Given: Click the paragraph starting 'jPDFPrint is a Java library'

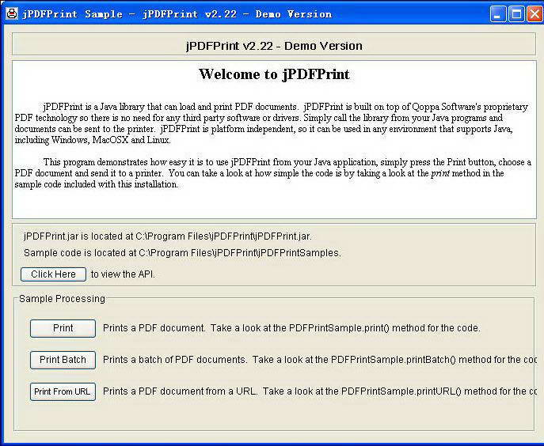Looking at the screenshot, I should tap(272, 123).
